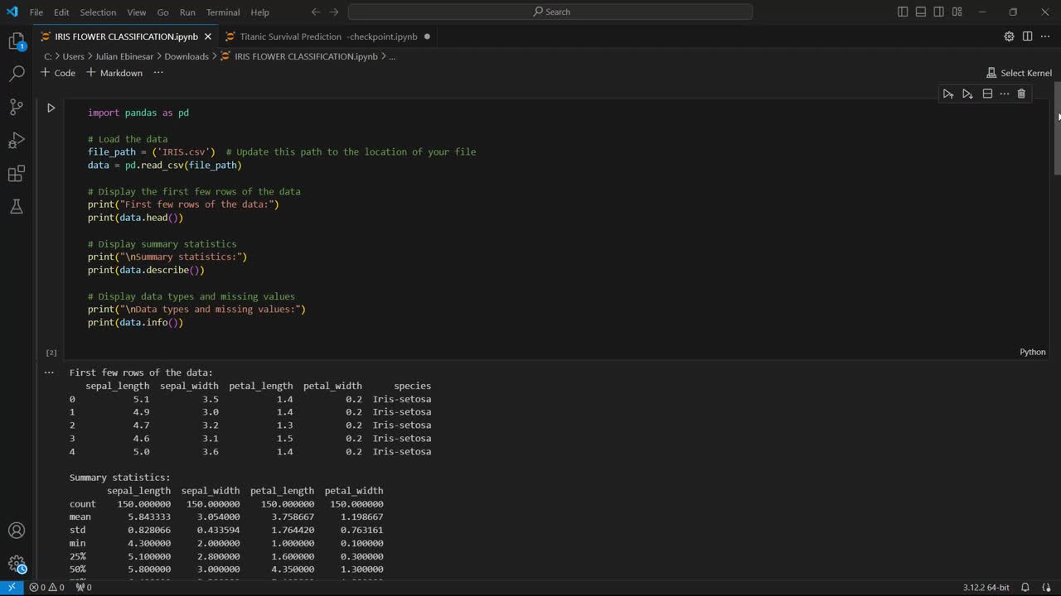Open the File menu
Viewport: 1061px width, 596px height.
tap(36, 12)
